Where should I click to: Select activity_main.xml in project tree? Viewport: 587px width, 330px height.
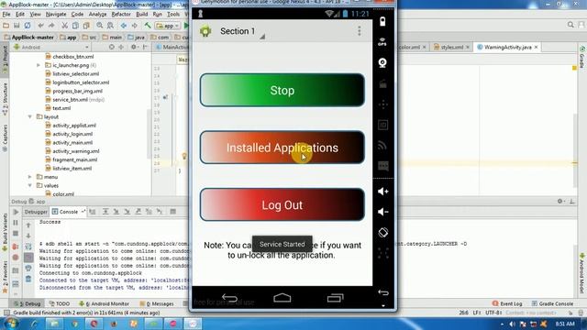pyautogui.click(x=72, y=143)
